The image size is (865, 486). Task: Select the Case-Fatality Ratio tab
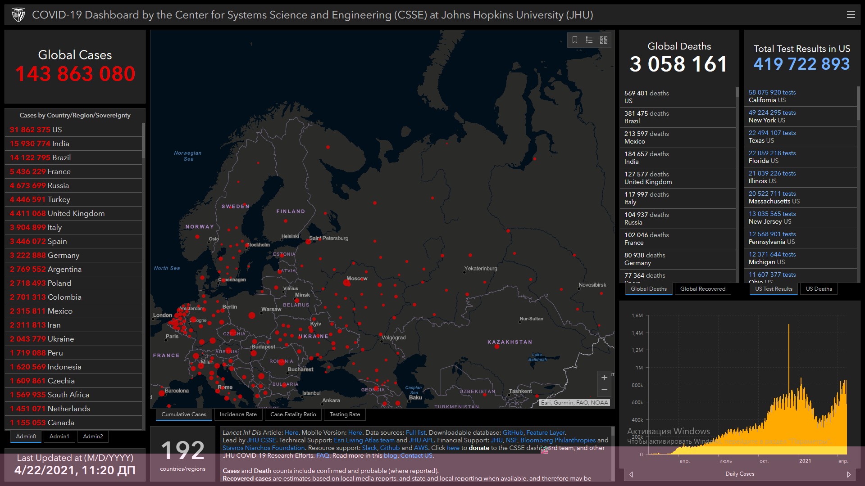click(x=293, y=414)
